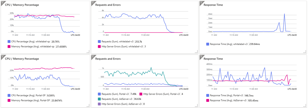Select legend 'Response Time (Avg), whitelabel-v3'
308x108 pixels.
coord(229,44)
